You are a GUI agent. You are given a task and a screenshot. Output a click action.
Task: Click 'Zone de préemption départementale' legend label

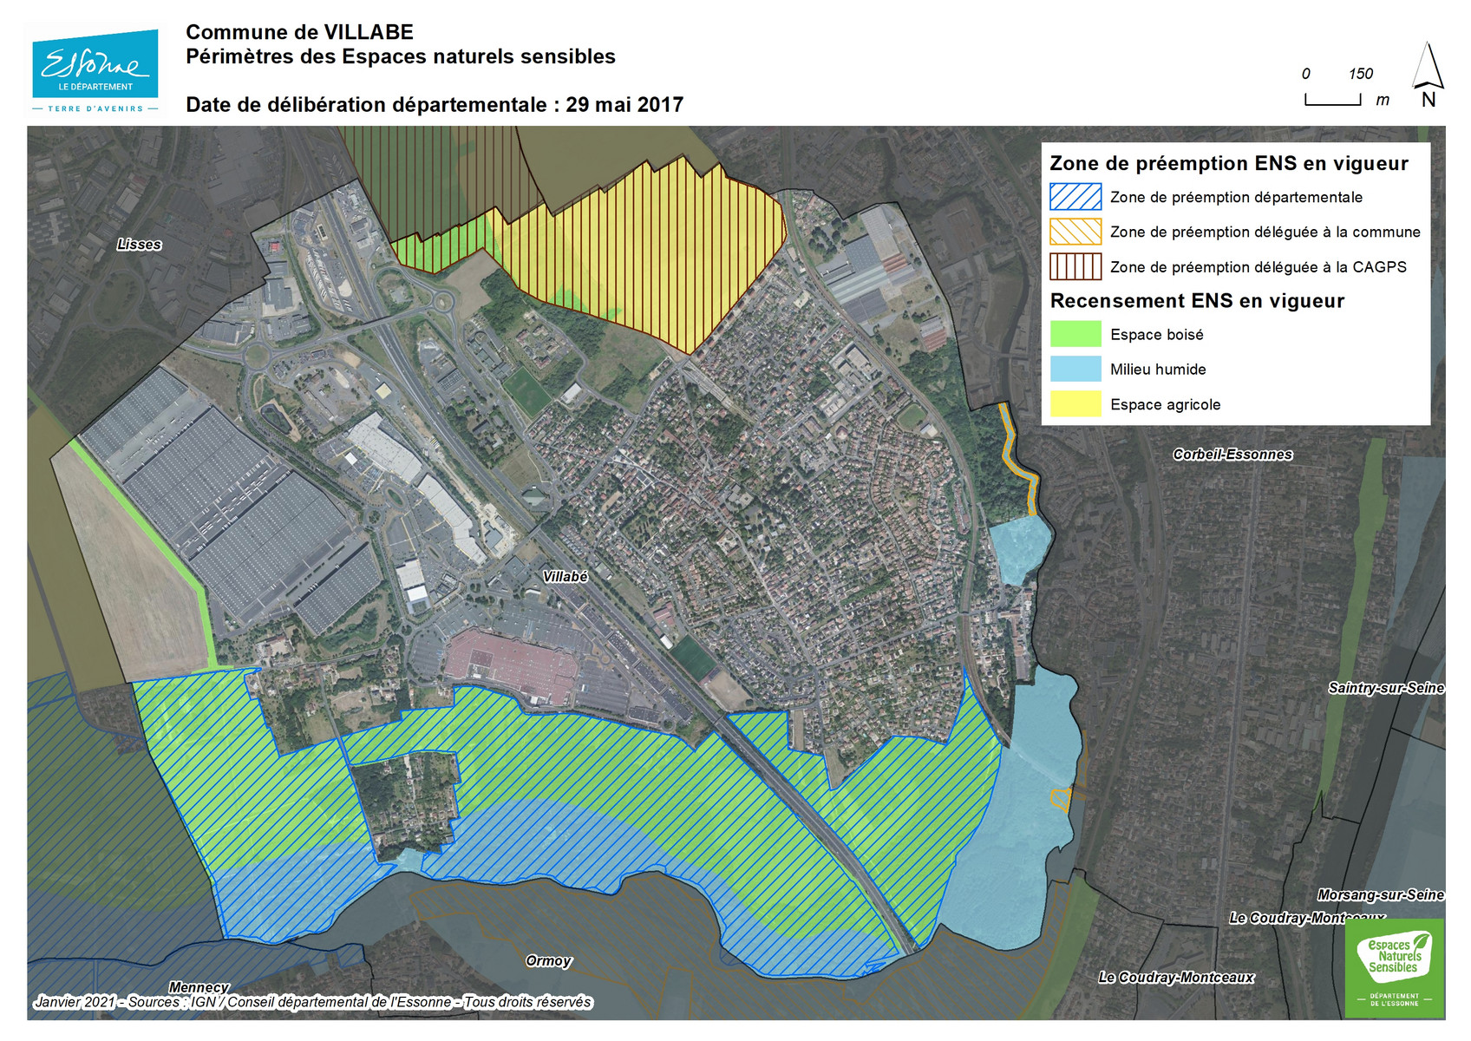(x=1236, y=197)
